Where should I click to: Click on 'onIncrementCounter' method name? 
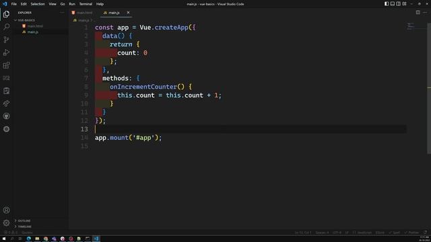pyautogui.click(x=143, y=87)
